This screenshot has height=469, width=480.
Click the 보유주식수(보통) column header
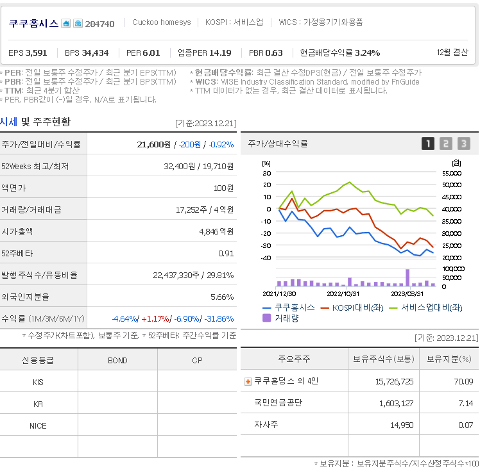point(384,359)
